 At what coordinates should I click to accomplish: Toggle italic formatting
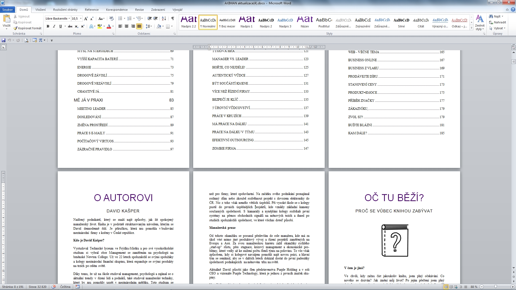point(54,26)
